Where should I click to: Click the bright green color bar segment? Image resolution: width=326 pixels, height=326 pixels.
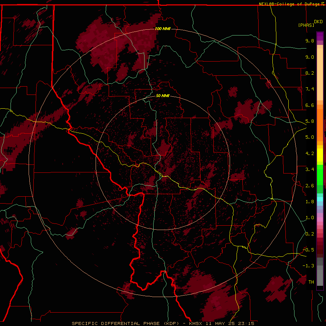click(x=320, y=176)
